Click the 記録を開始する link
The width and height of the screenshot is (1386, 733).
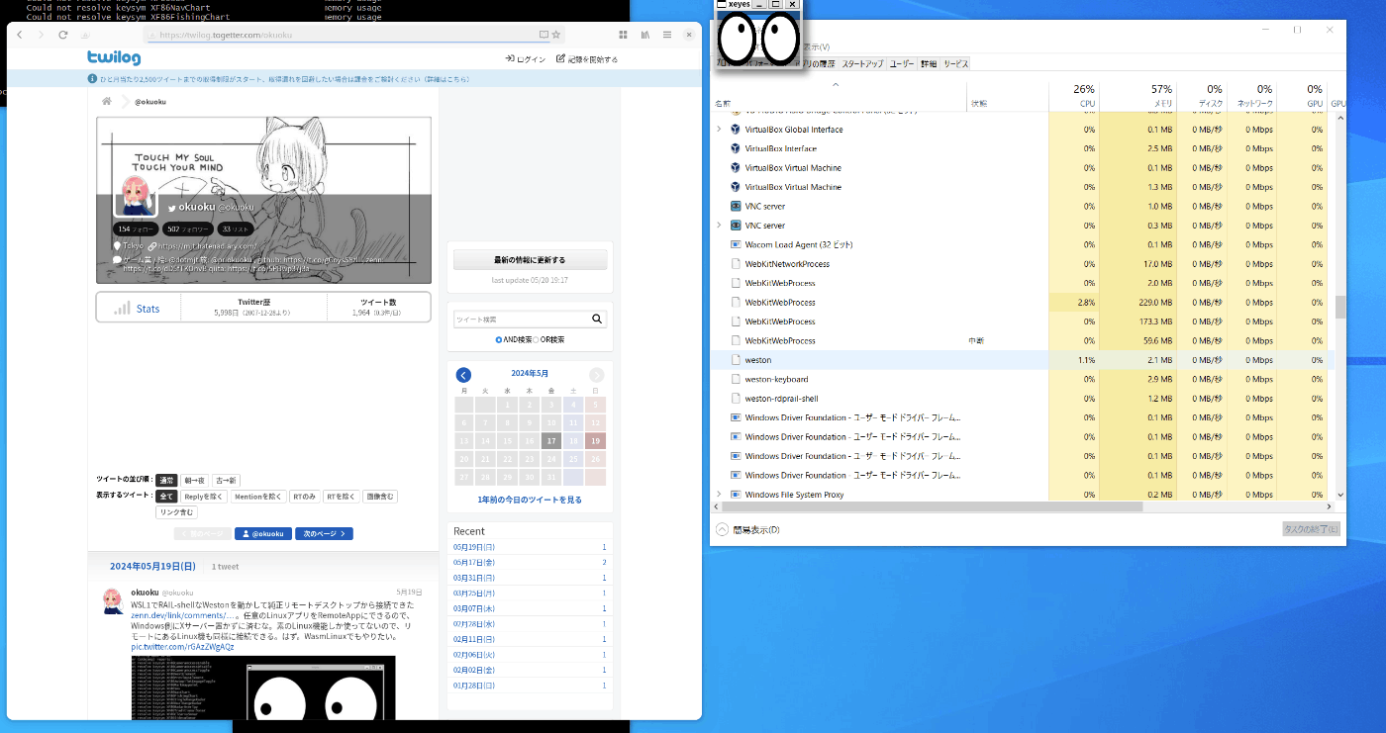tap(586, 59)
